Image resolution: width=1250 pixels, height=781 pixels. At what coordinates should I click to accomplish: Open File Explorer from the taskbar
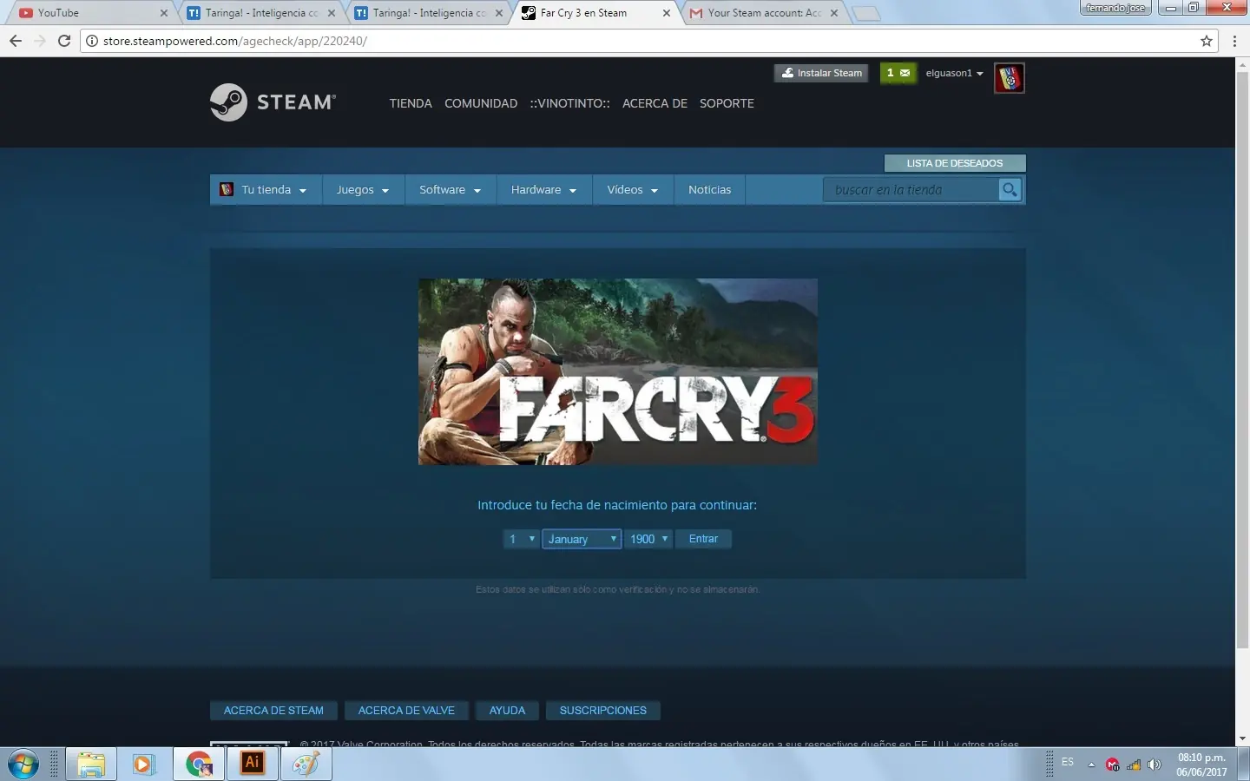(x=91, y=765)
